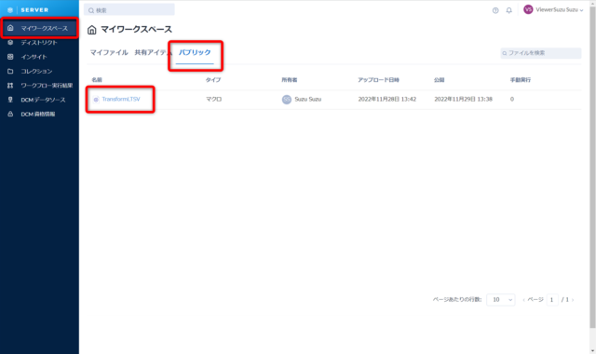Click the DCM データソース icon
The height and width of the screenshot is (354, 596).
click(x=10, y=100)
